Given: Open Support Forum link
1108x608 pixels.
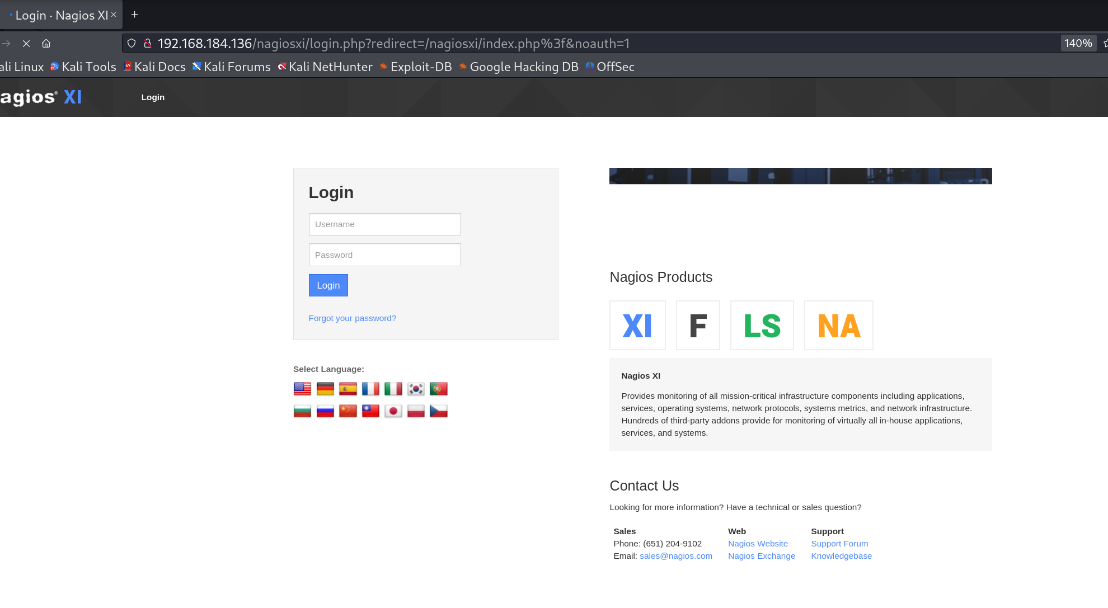Looking at the screenshot, I should [x=839, y=544].
